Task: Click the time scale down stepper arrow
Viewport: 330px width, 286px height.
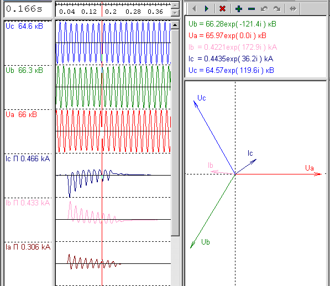Action: [x=175, y=13]
